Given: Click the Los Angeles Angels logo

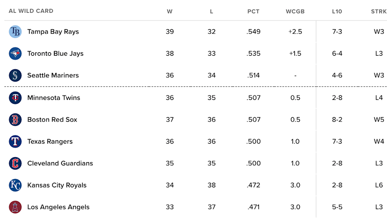Looking at the screenshot, I should pos(15,207).
